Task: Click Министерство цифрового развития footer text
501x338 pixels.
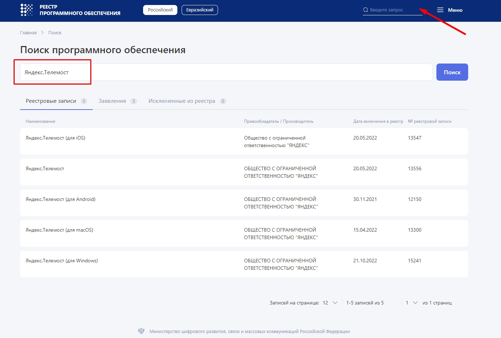Action: [x=249, y=331]
